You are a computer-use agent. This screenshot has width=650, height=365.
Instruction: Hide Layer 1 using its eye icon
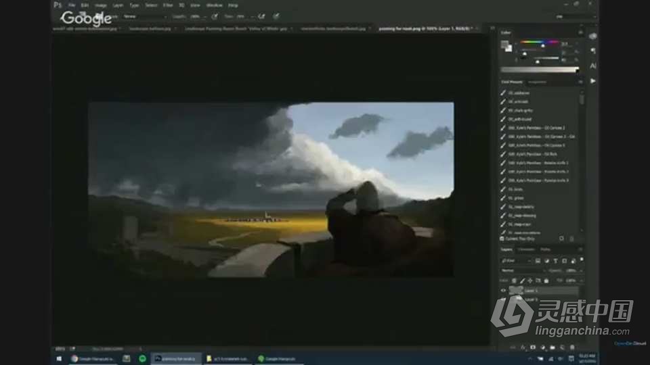[x=504, y=291]
